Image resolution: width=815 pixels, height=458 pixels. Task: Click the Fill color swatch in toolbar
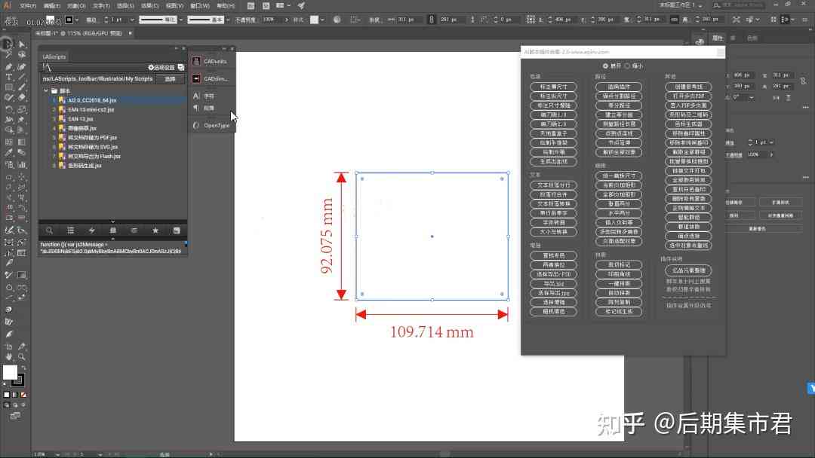tap(10, 372)
